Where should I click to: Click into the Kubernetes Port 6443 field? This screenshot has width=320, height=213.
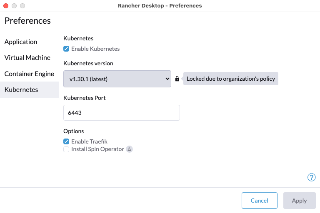122,113
